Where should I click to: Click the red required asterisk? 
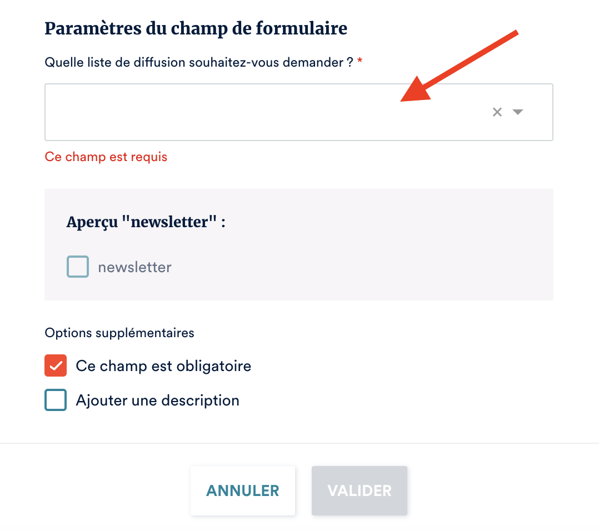[x=360, y=62]
